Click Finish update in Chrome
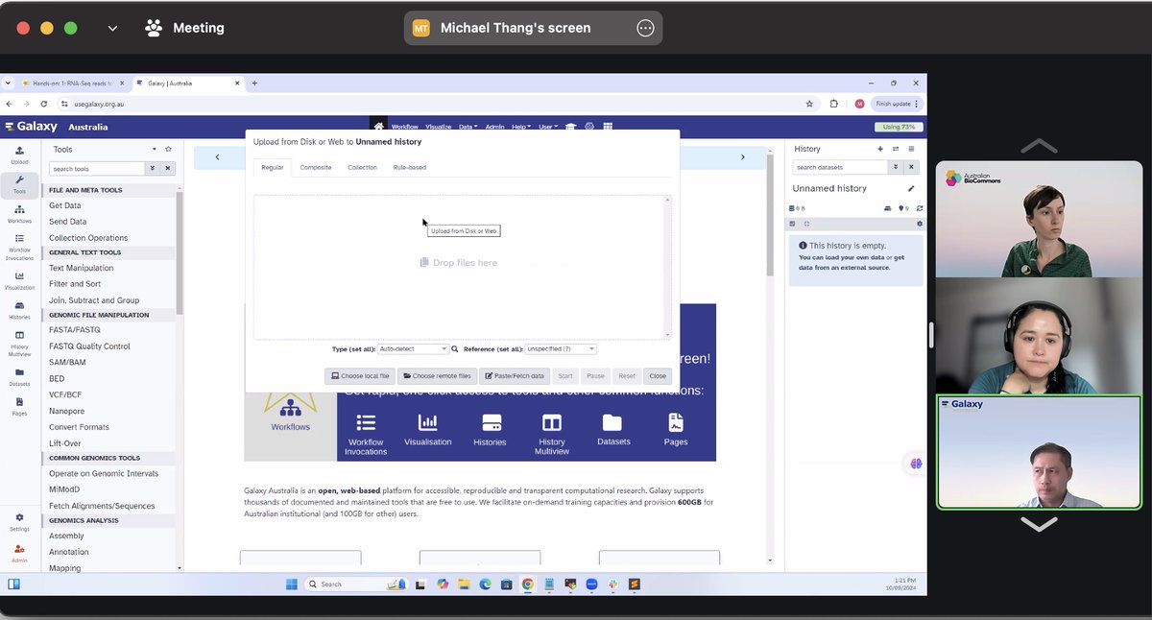Screen dimensions: 1152x620 point(898,104)
